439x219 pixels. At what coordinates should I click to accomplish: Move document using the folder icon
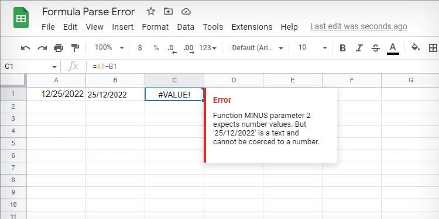[168, 12]
